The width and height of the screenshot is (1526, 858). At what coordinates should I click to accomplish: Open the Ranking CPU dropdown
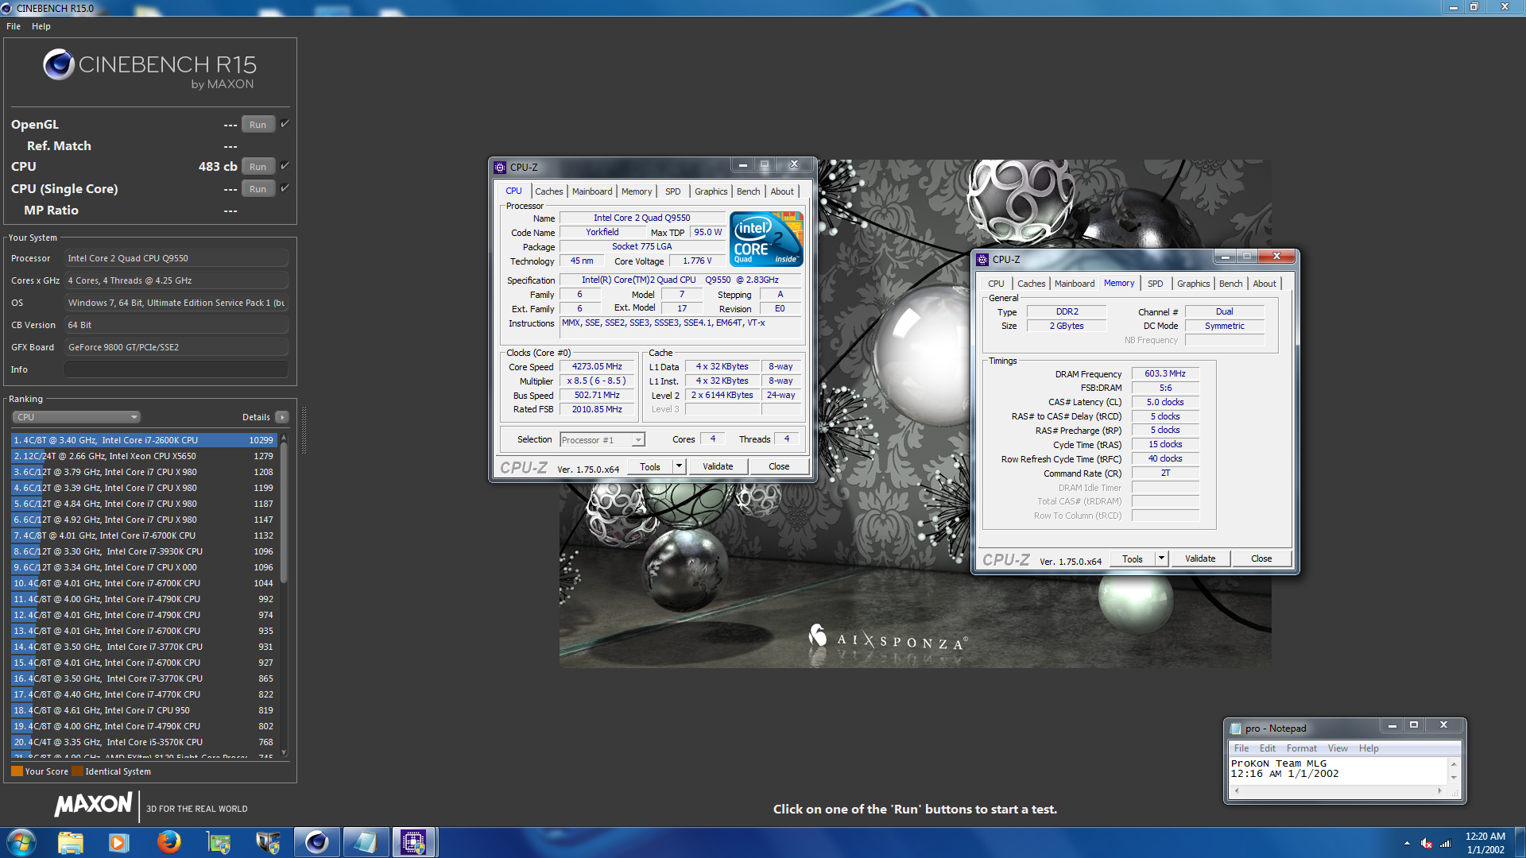pyautogui.click(x=76, y=417)
